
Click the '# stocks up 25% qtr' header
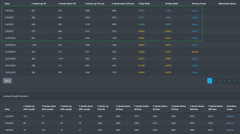point(95,4)
